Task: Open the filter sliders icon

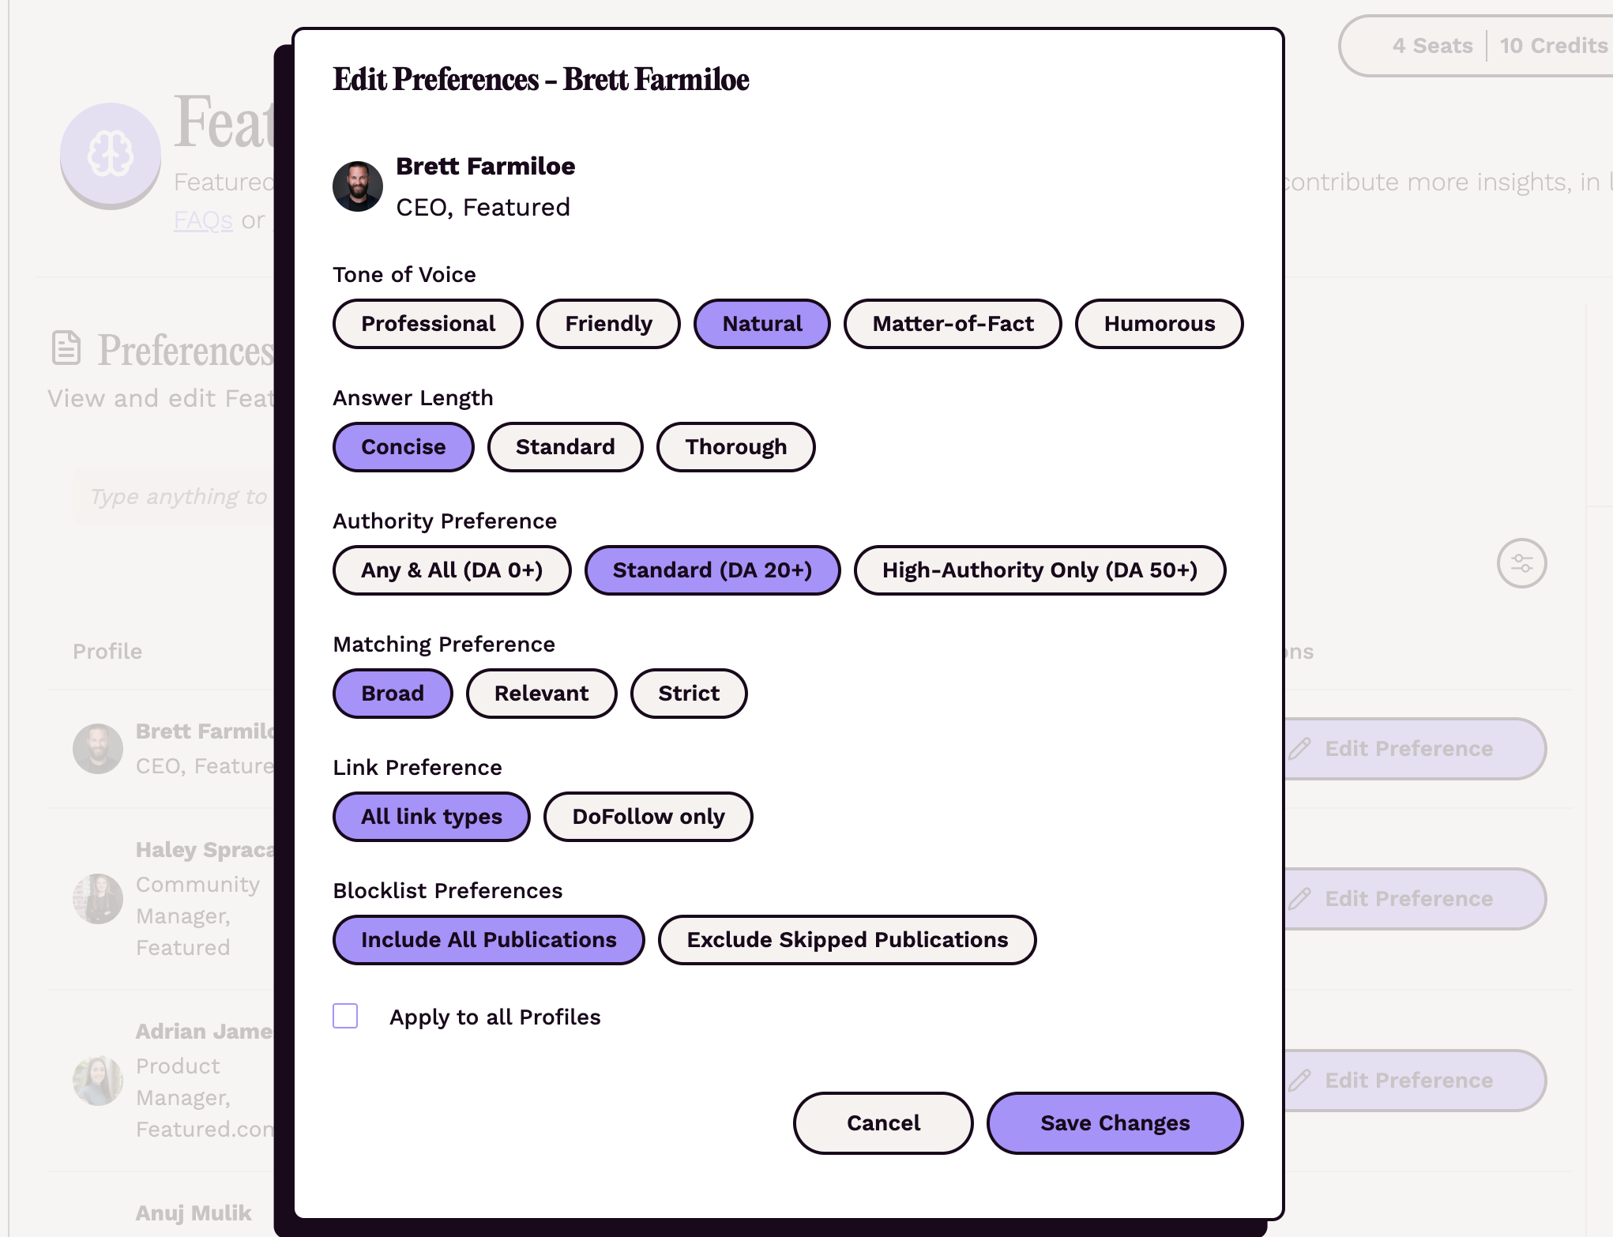Action: [1522, 562]
